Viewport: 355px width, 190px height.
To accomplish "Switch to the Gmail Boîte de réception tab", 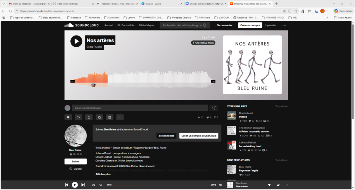I will (29, 3).
